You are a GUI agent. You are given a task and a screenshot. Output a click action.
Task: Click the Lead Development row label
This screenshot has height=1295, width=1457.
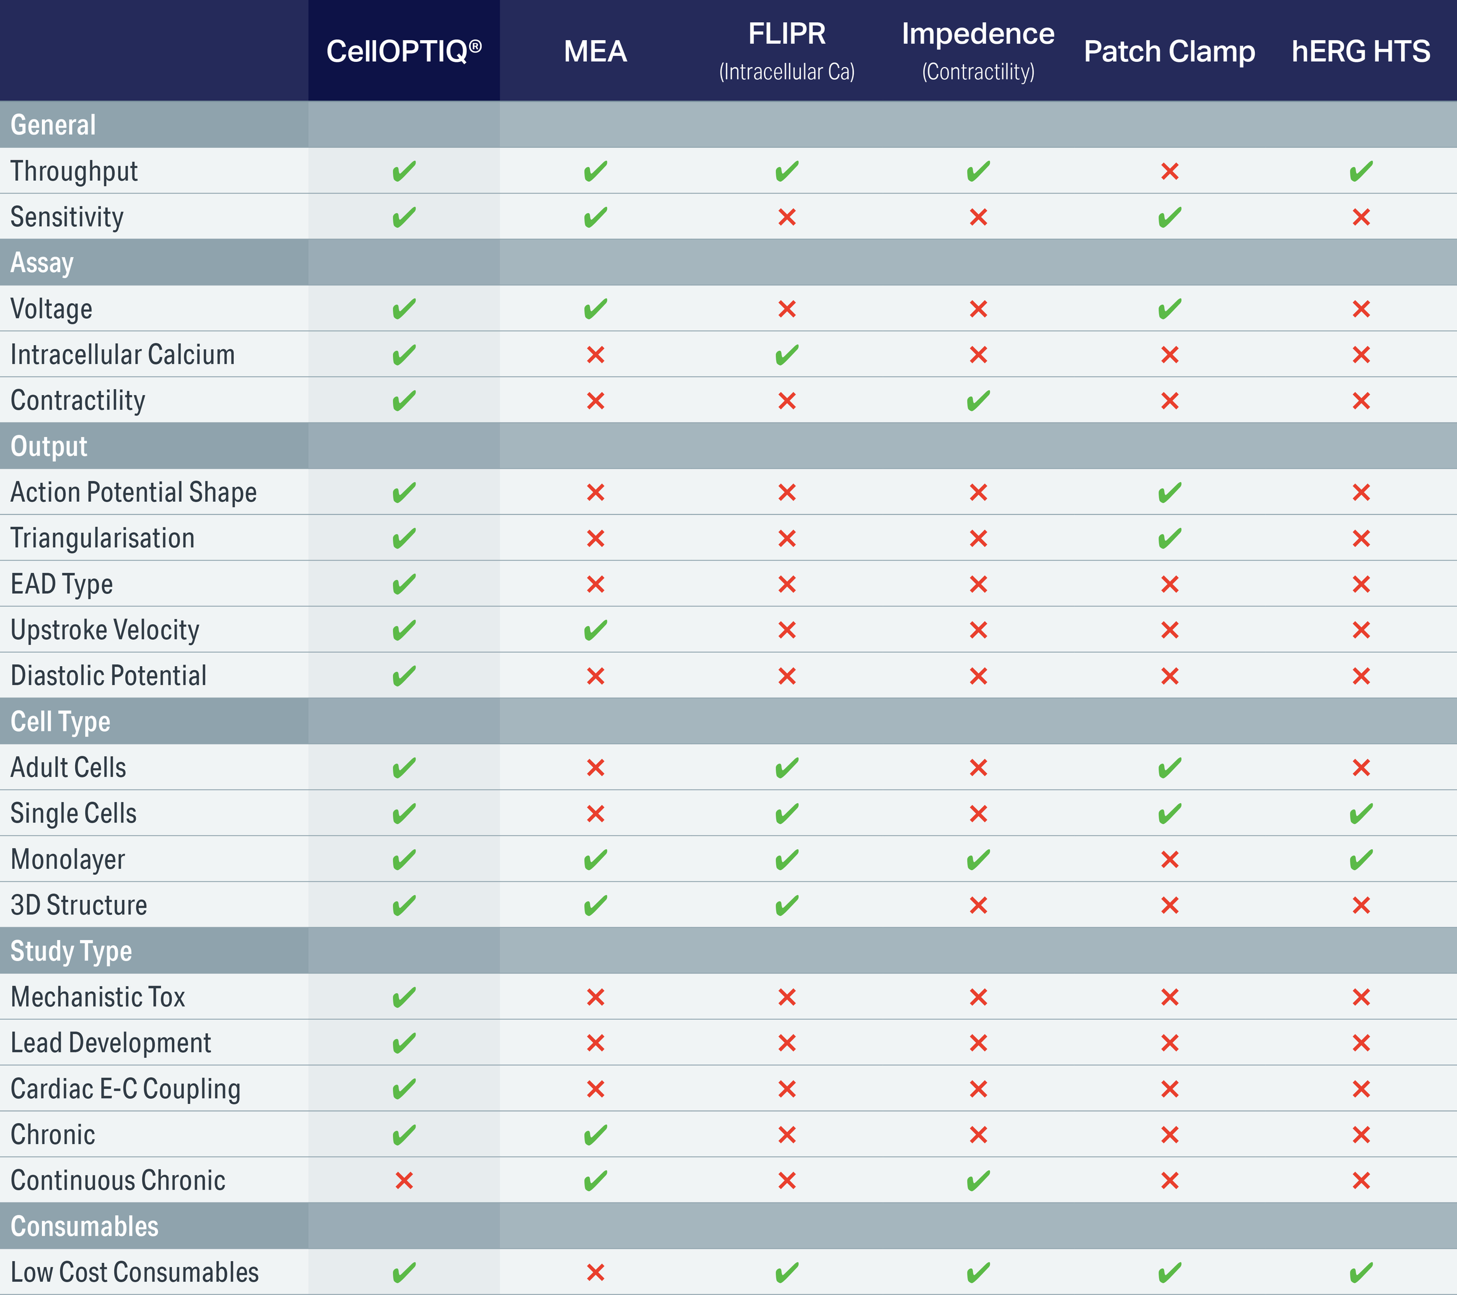tap(111, 1043)
